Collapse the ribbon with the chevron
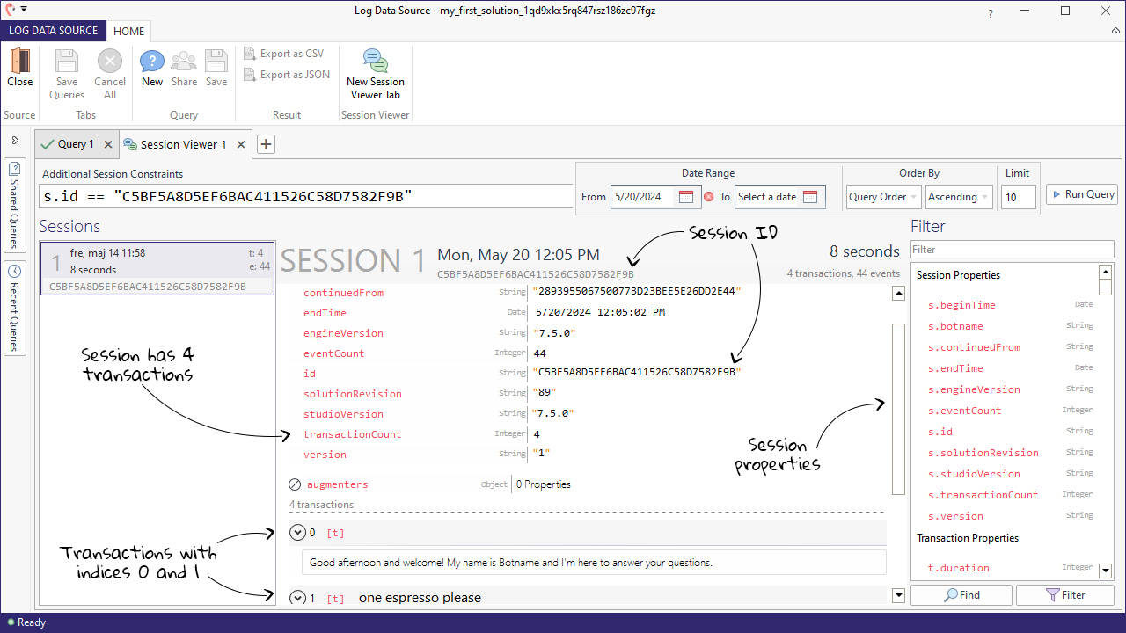This screenshot has height=633, width=1126. coord(1115,31)
